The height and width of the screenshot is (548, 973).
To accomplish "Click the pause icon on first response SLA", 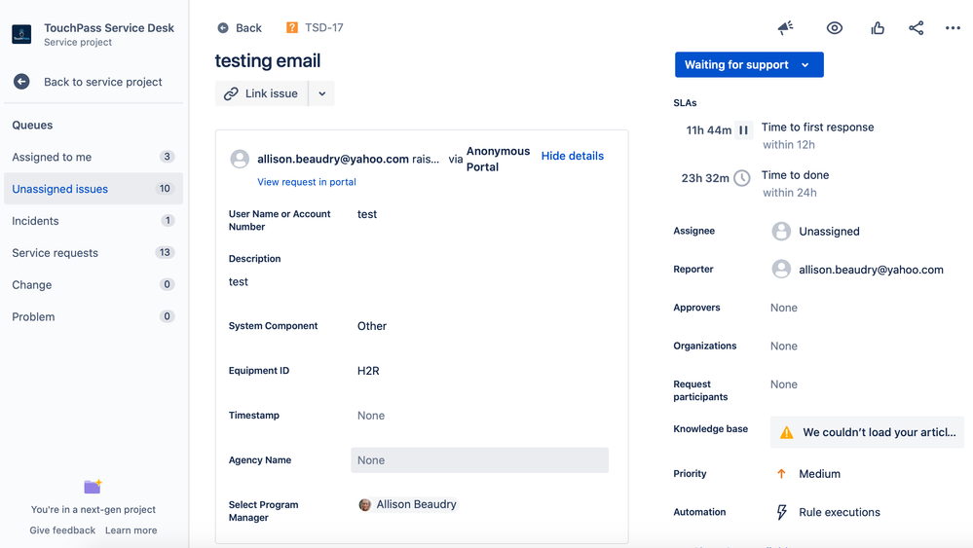I will point(743,130).
